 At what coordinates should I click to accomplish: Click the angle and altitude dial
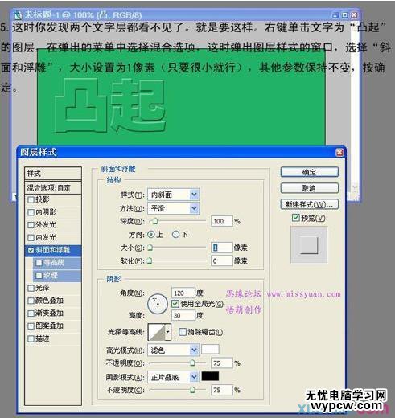tap(158, 304)
